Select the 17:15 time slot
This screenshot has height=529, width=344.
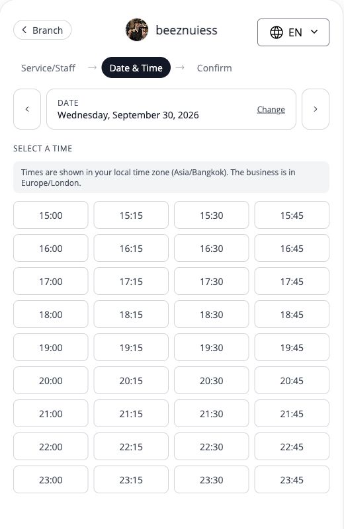(x=131, y=282)
